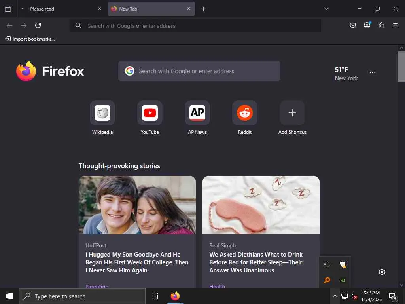Viewport: 405px width, 304px height.
Task: Select the 'New Tab' tab
Action: (x=151, y=9)
